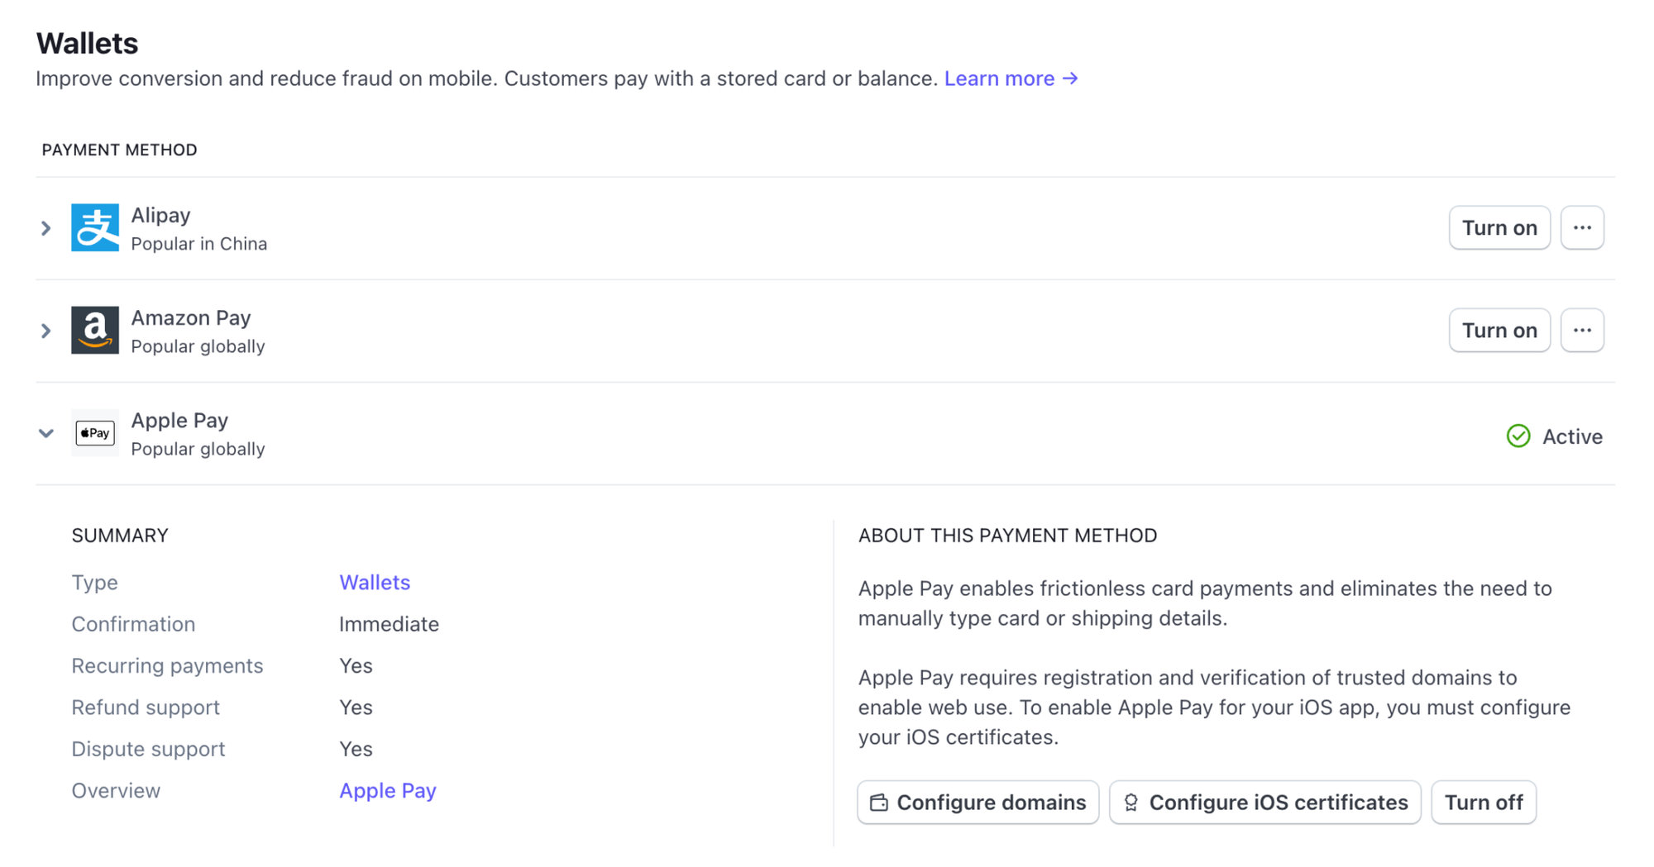Turn on the Alipay payment method
Image resolution: width=1654 pixels, height=867 pixels.
click(1499, 227)
